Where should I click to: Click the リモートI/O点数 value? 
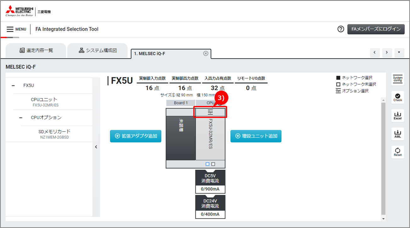251,88
